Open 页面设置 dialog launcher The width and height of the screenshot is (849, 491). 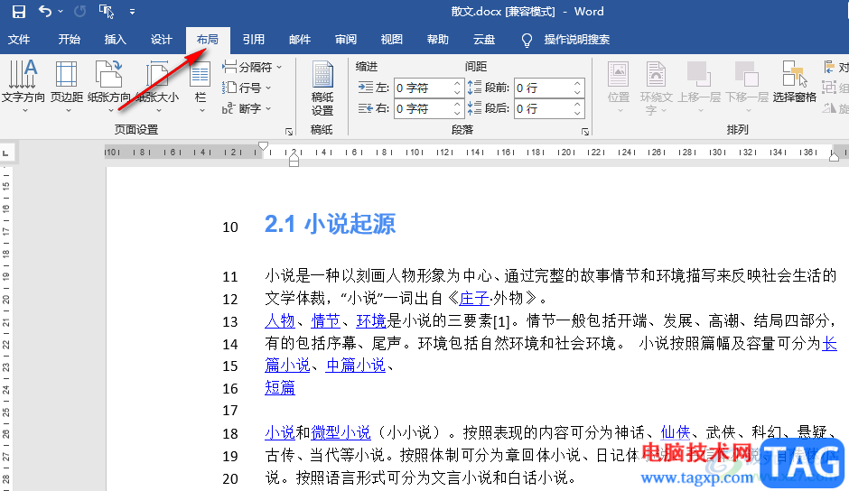pos(289,132)
